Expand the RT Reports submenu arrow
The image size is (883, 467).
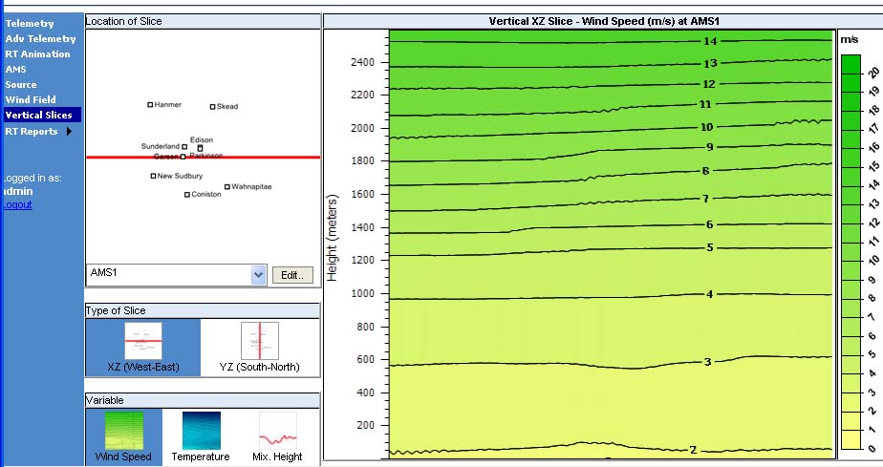pos(70,132)
